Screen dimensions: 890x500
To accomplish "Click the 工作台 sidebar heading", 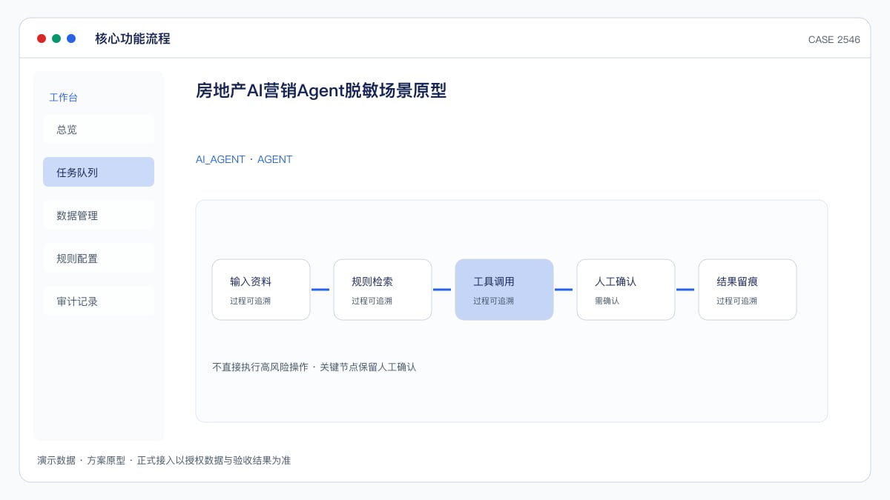I will (x=63, y=97).
